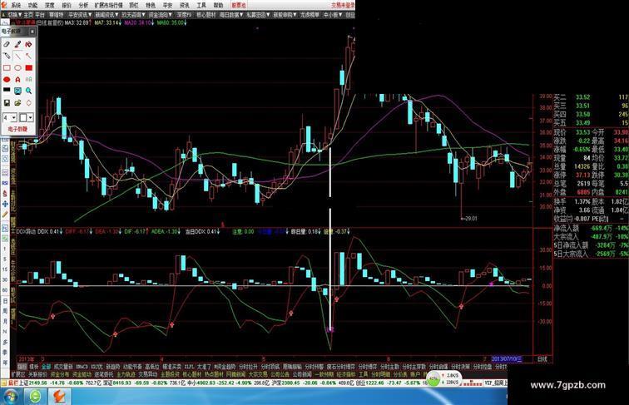This screenshot has width=629, height=405.
Task: Open the 工具 menu in menu bar
Action: coord(201,5)
